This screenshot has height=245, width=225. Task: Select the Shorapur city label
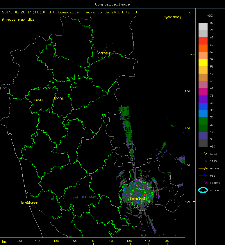(104, 53)
